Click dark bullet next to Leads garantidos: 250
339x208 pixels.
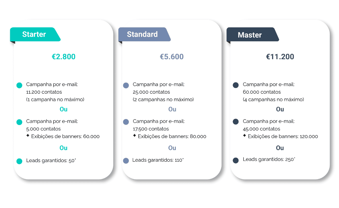(236, 160)
